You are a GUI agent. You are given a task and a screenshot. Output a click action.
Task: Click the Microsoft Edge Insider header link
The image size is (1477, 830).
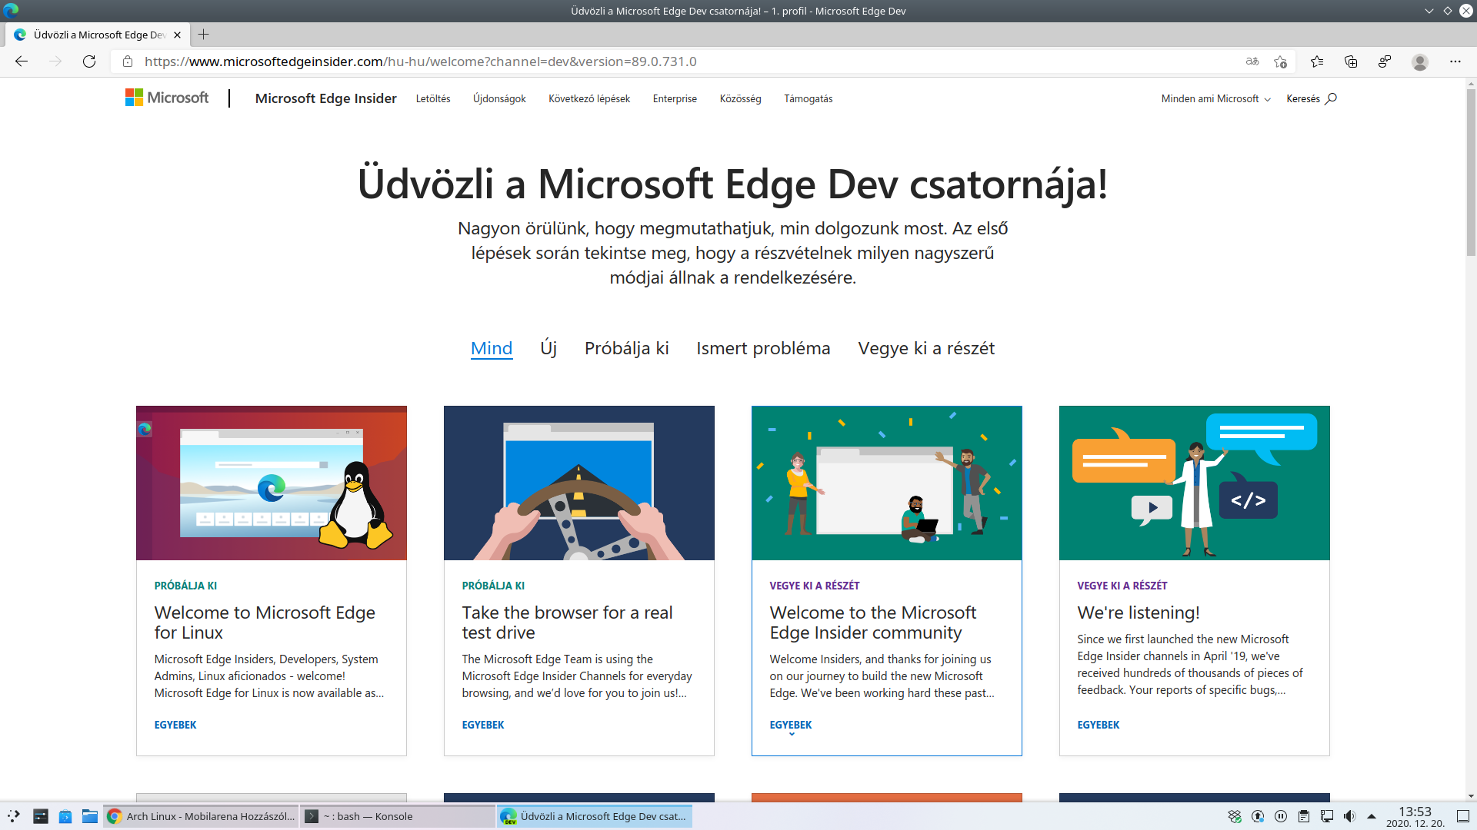click(325, 98)
